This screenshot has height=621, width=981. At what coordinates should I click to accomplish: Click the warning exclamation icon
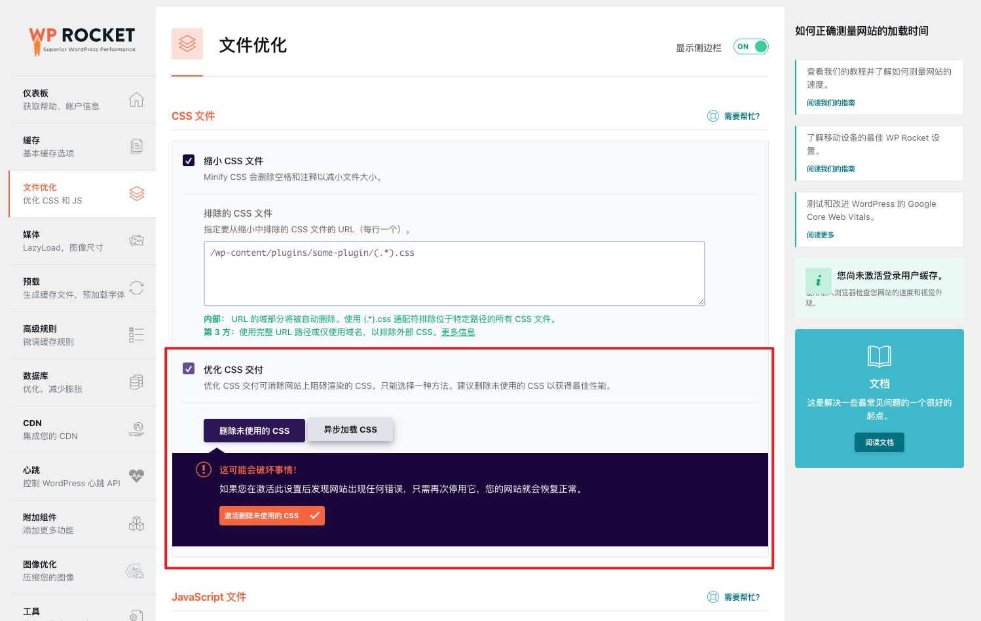pyautogui.click(x=204, y=469)
